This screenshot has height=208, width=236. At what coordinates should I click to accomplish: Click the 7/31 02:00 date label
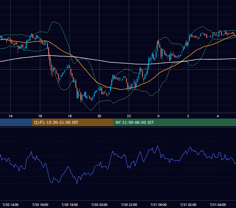point(188,205)
